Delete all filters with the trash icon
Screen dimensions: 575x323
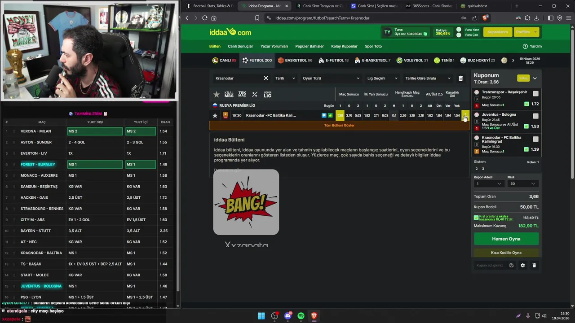[x=460, y=78]
